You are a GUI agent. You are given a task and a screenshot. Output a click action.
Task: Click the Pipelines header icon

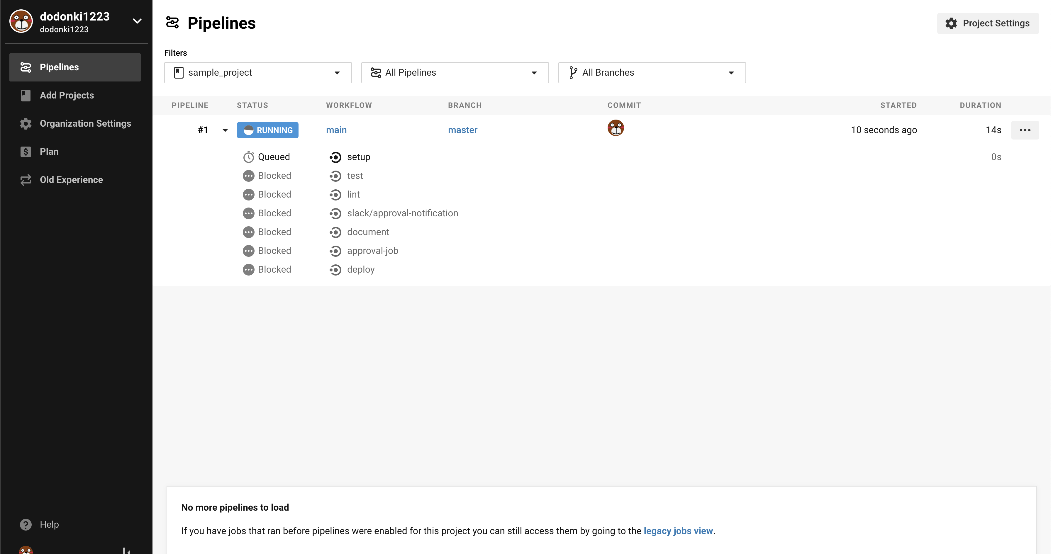click(172, 23)
